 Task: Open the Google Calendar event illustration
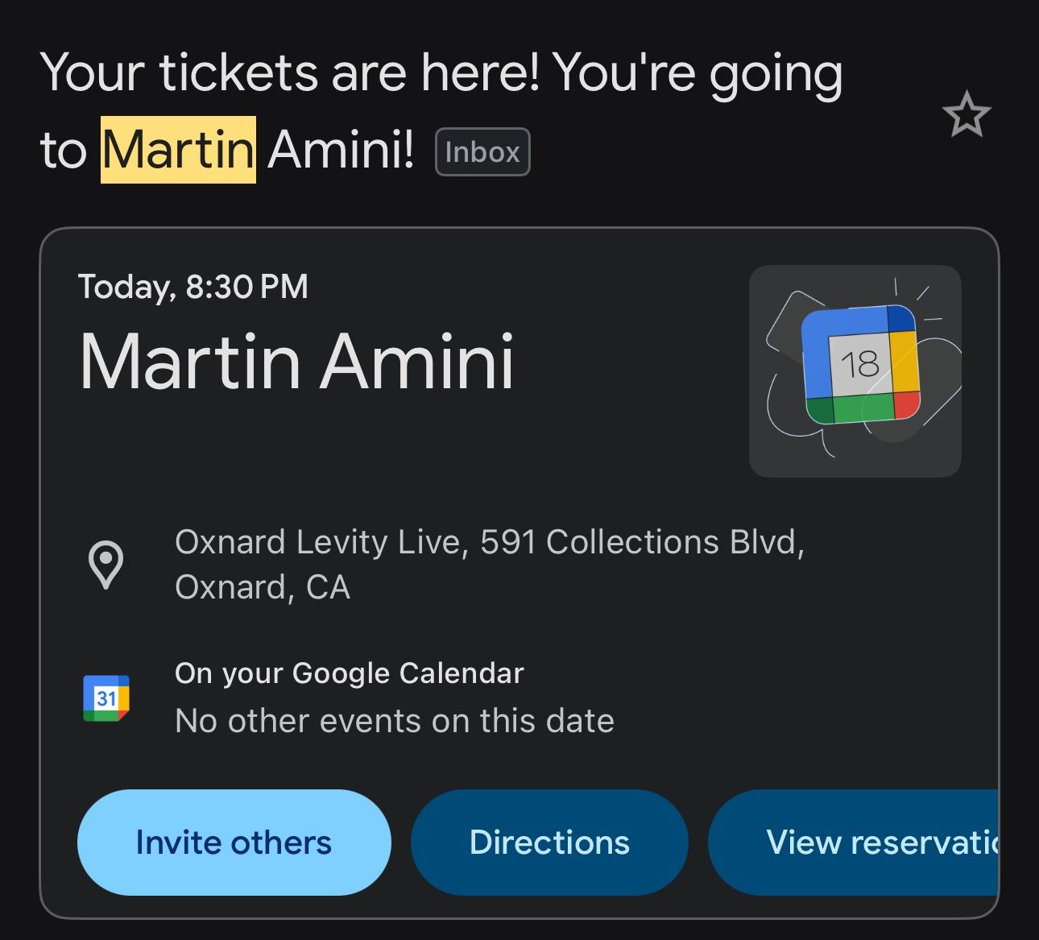[x=855, y=371]
